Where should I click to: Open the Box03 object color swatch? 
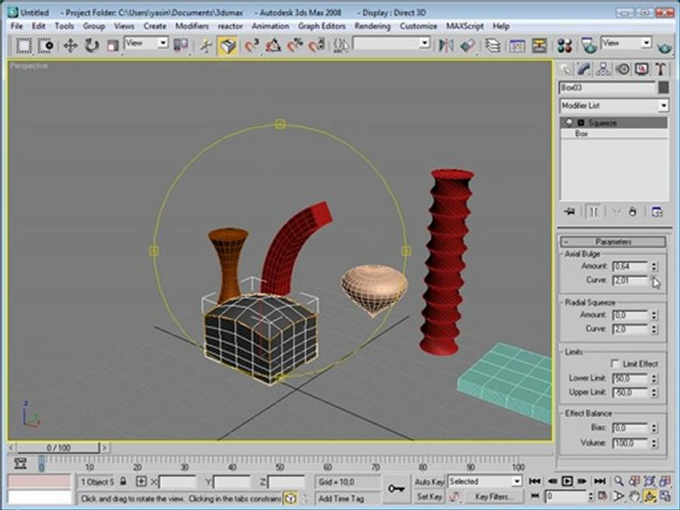[x=664, y=88]
